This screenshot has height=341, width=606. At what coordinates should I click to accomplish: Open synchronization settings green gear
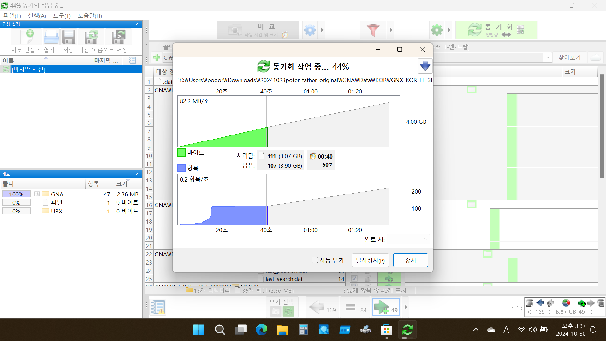pos(437,30)
